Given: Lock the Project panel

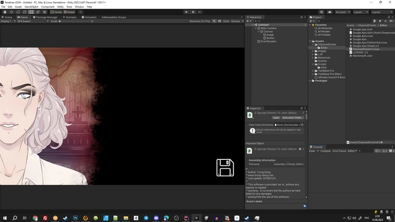Looking at the screenshot, I should click(x=389, y=17).
